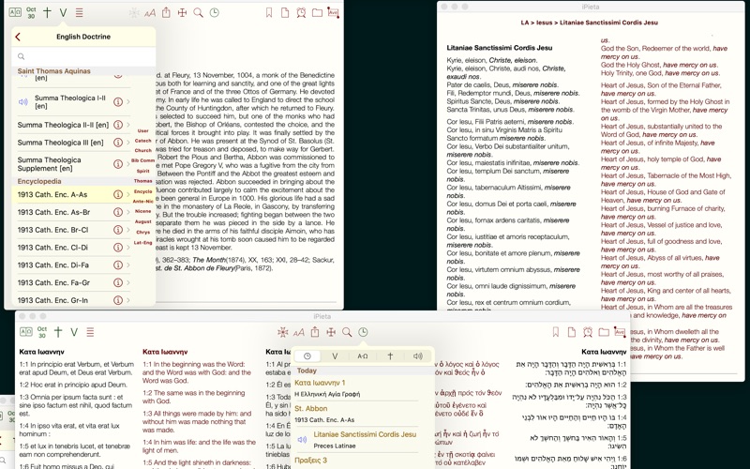Select clock tab in history popover
750x469 pixels.
click(307, 356)
